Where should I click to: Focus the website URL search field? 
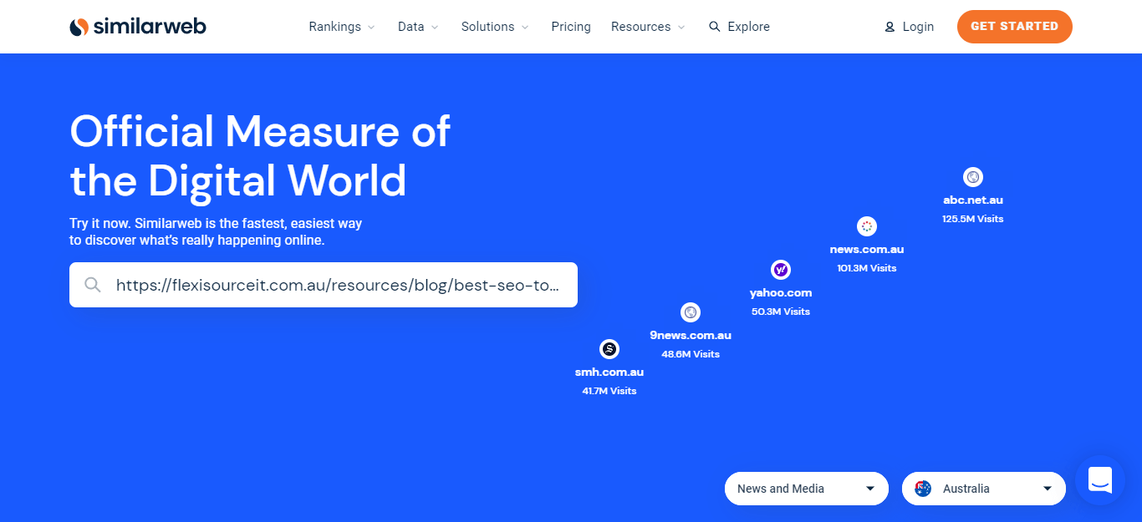pos(324,285)
